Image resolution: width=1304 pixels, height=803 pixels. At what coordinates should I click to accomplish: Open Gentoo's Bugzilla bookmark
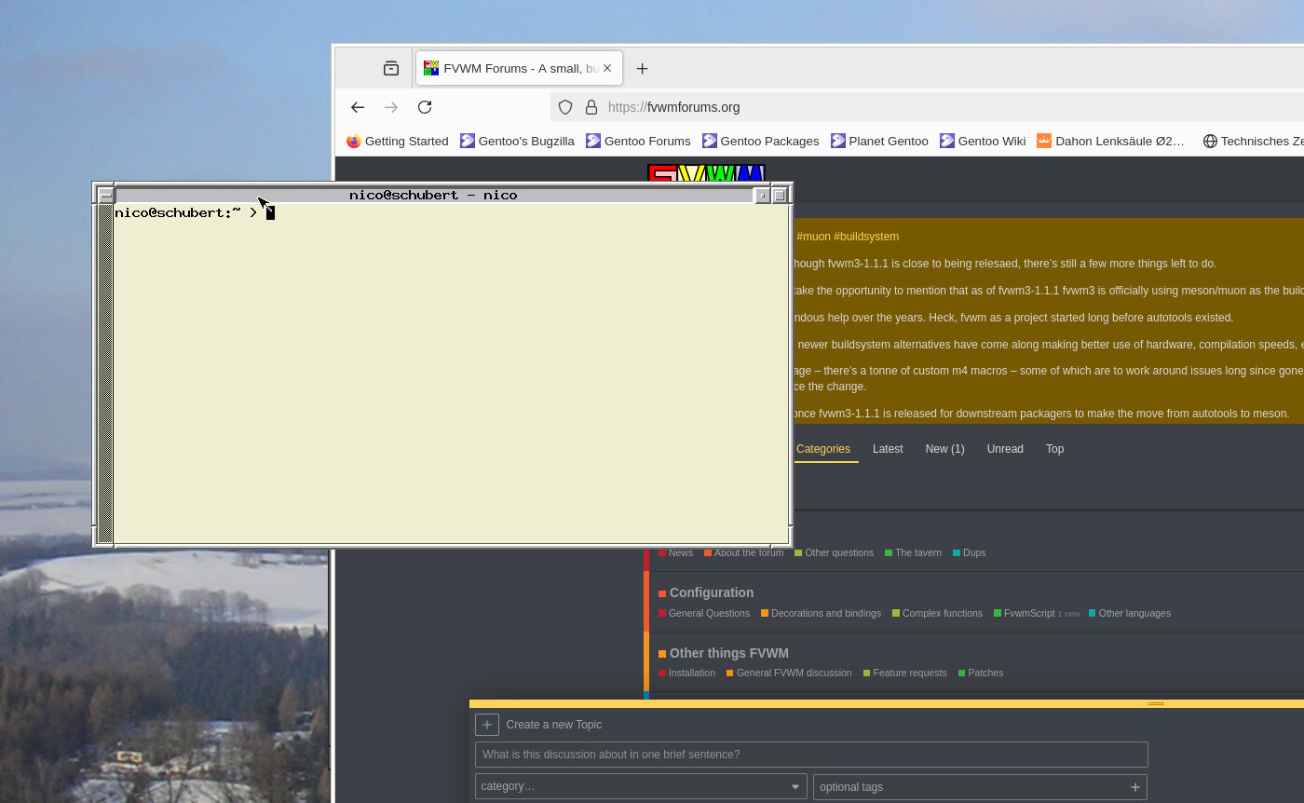[517, 141]
